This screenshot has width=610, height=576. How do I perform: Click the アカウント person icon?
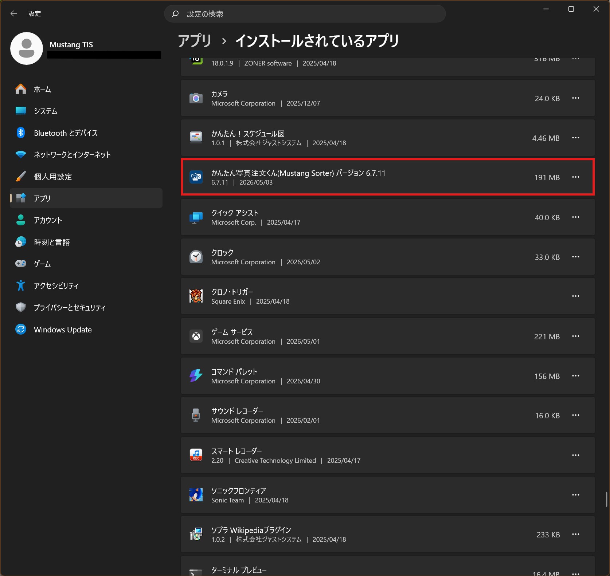click(21, 220)
